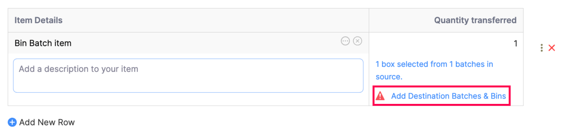This screenshot has height=139, width=562.
Task: Click the quantity transferred value 1
Action: [515, 44]
